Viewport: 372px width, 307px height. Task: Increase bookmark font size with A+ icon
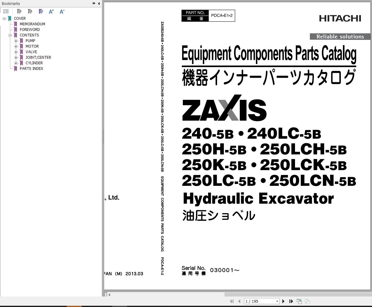pyautogui.click(x=51, y=11)
